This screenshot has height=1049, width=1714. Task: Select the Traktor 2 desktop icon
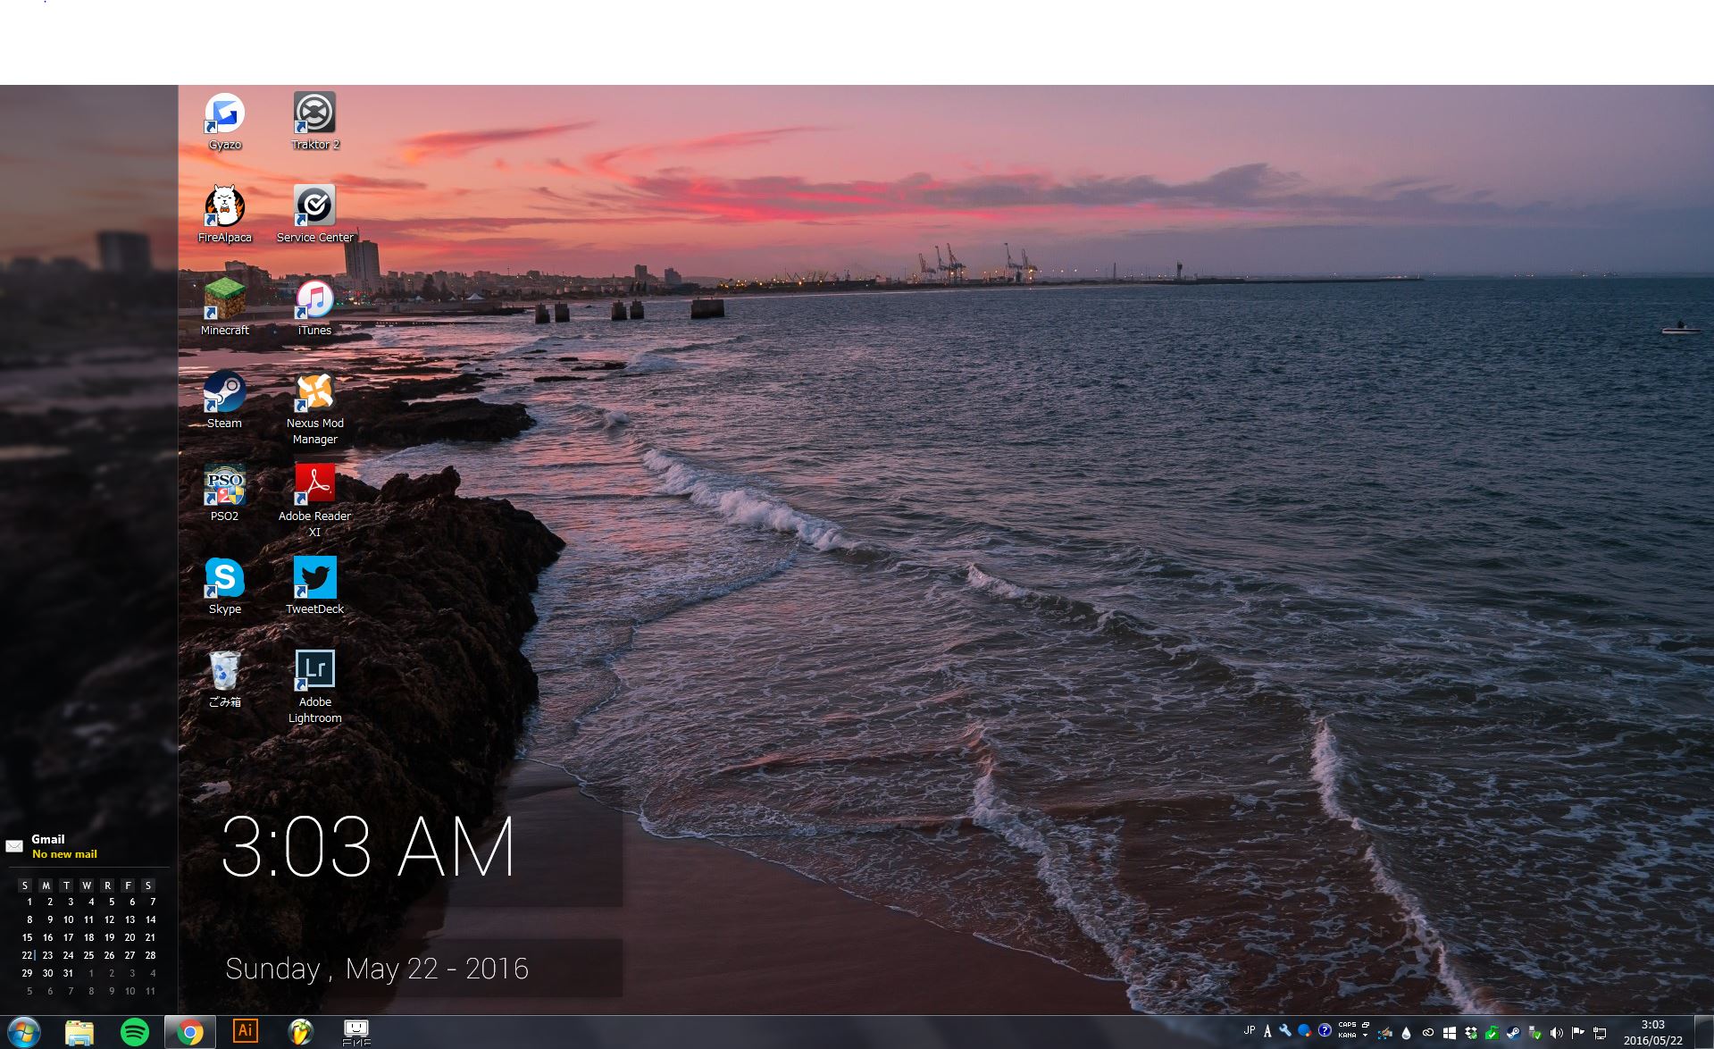314,115
